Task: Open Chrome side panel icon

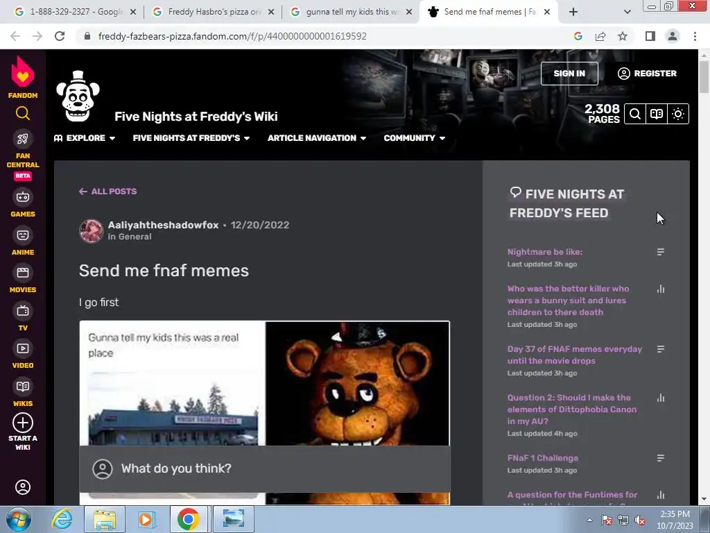Action: (650, 36)
